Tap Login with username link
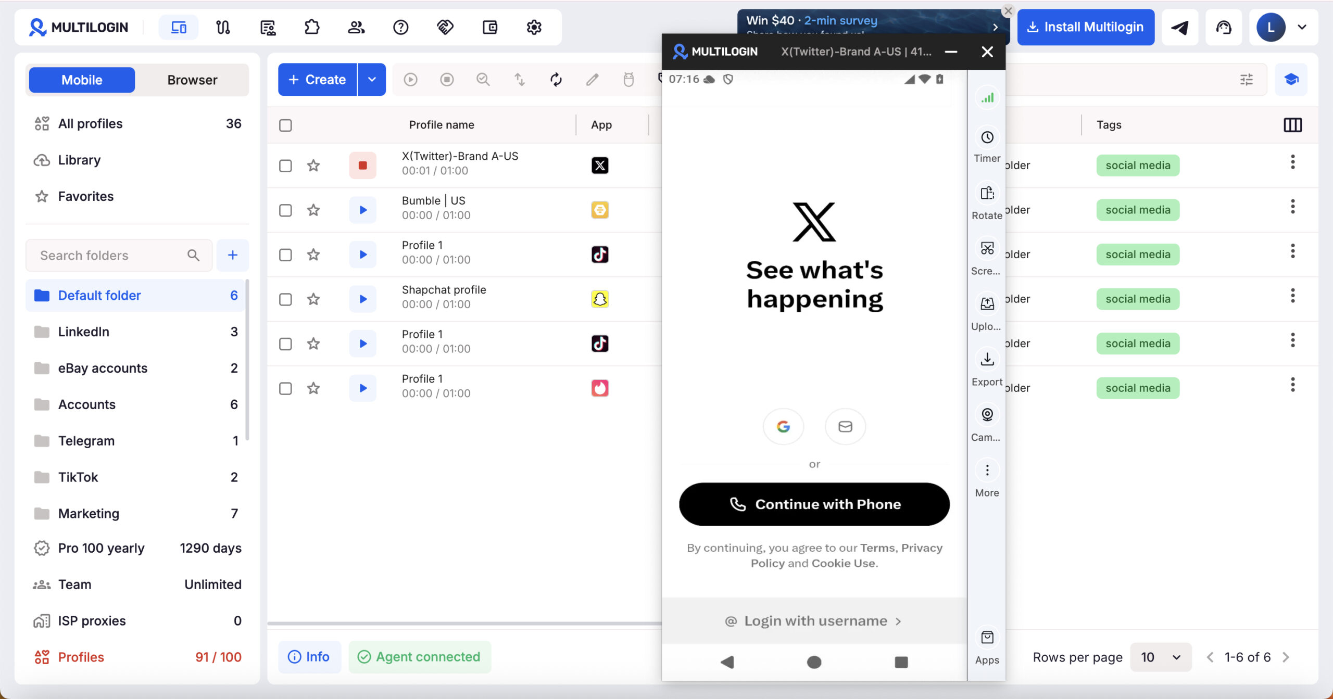This screenshot has height=699, width=1333. [814, 621]
